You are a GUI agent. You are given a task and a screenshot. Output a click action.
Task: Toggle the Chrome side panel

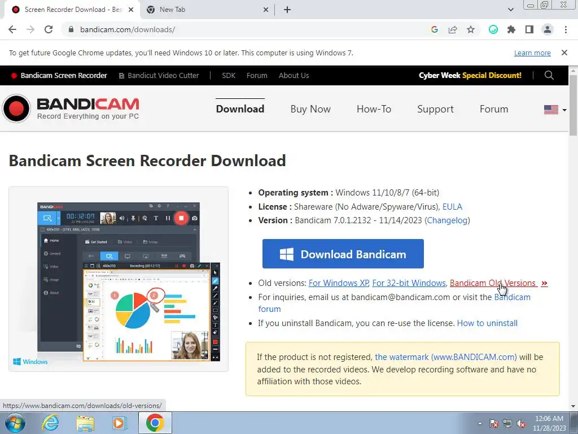tap(529, 29)
